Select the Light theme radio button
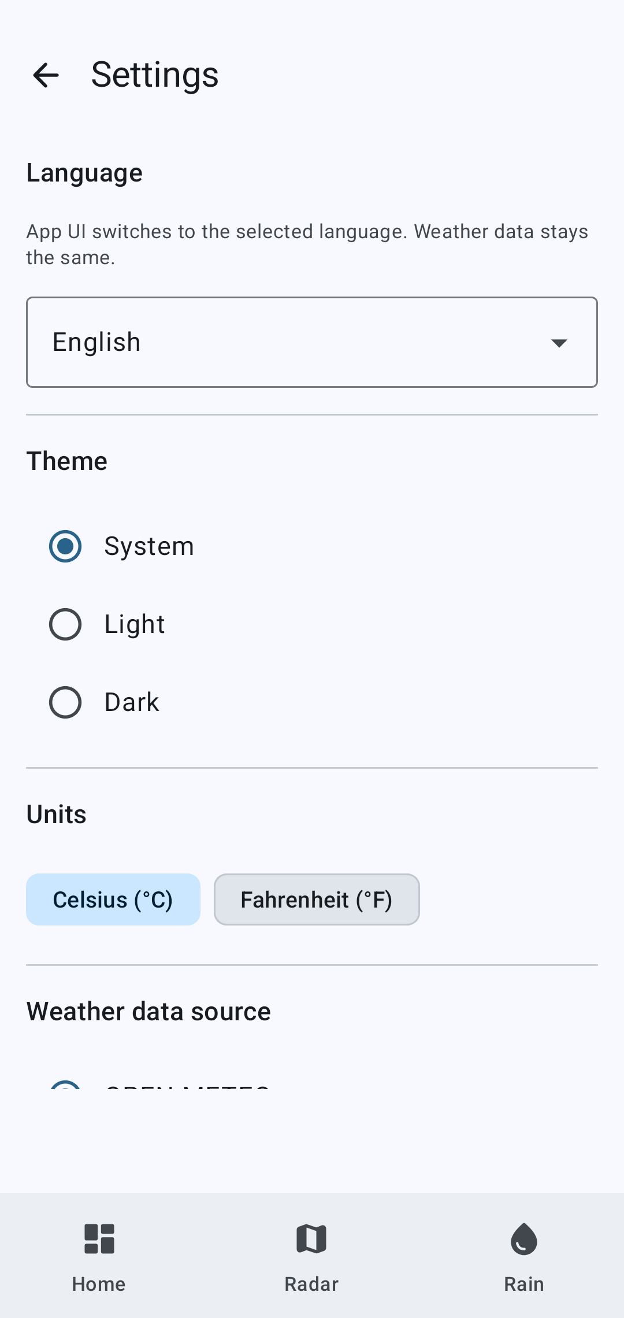Image resolution: width=624 pixels, height=1318 pixels. [x=65, y=624]
